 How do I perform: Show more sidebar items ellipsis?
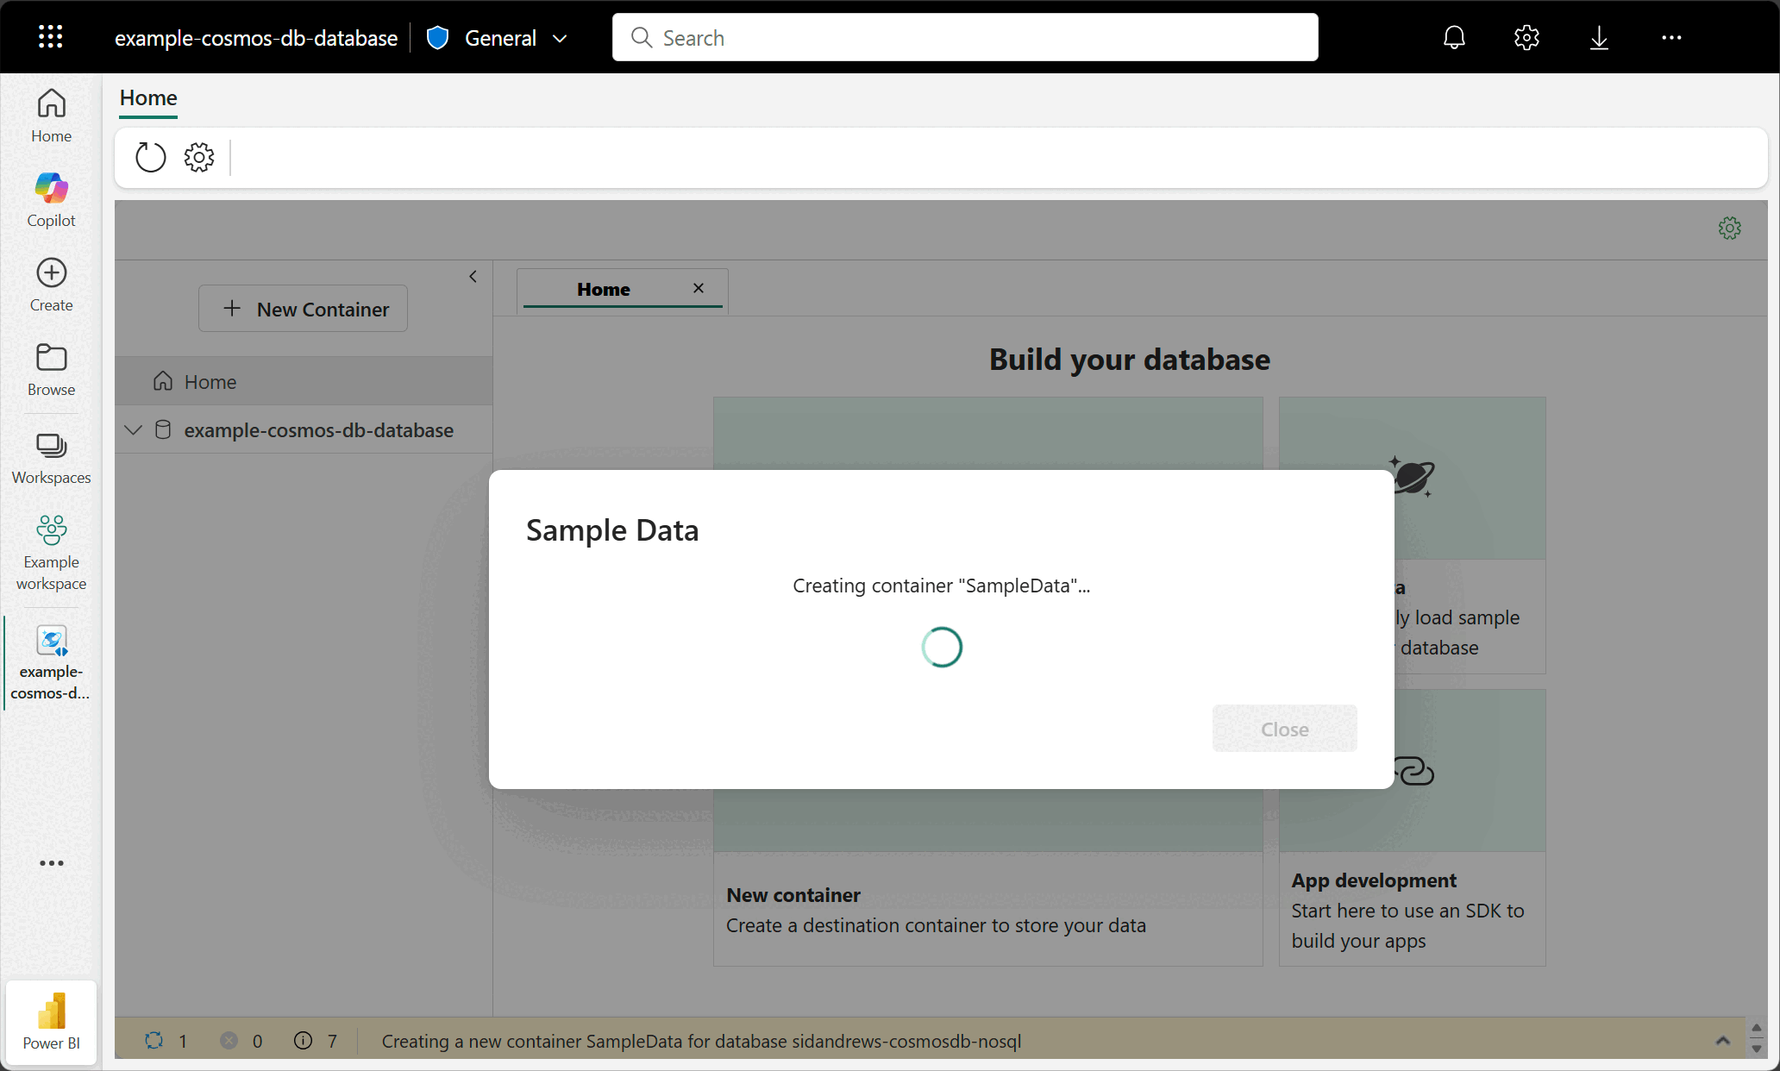coord(51,862)
